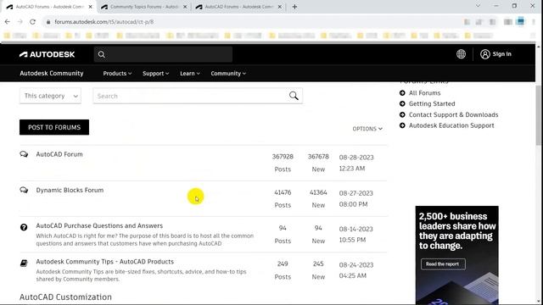The height and width of the screenshot is (305, 543).
Task: Open Autodesk Community Tips - AutoCAD Products
Action: (105, 262)
